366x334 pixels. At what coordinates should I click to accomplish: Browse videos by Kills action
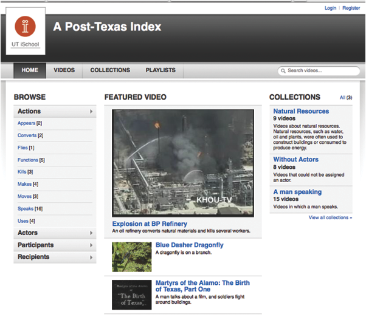(22, 172)
